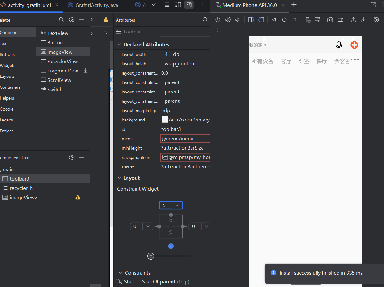
Task: Click the background color swatch
Action: (x=165, y=120)
